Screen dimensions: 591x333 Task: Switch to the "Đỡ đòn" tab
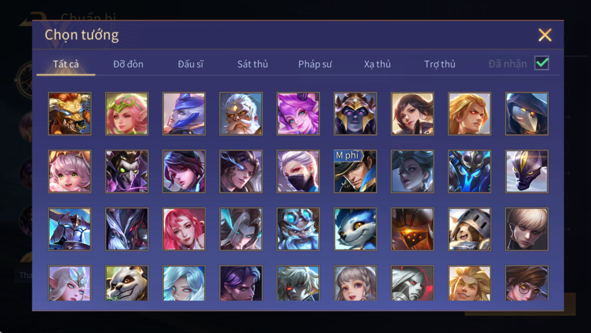pyautogui.click(x=128, y=64)
